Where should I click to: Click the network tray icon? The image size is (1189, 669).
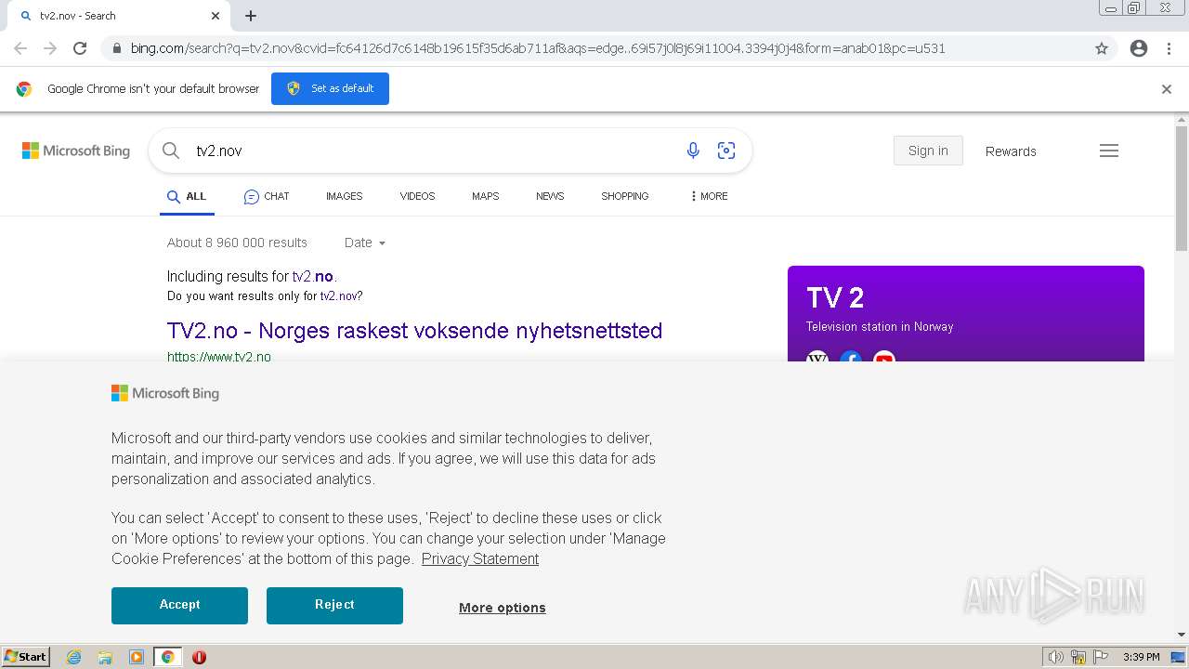pos(1078,657)
